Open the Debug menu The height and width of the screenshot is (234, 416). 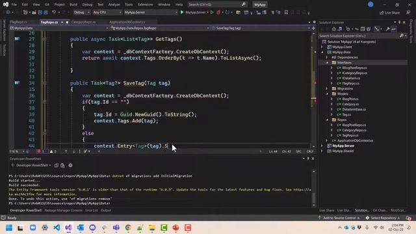(87, 5)
